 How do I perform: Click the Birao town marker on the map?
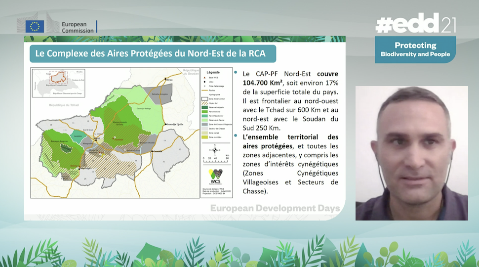tap(165, 78)
